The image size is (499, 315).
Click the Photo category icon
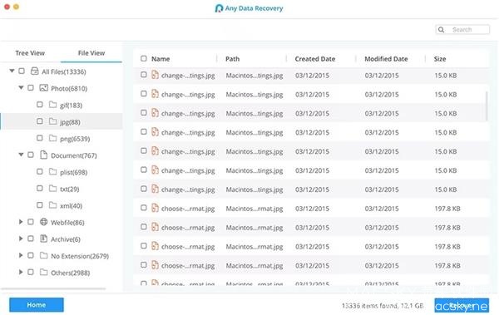(x=43, y=88)
